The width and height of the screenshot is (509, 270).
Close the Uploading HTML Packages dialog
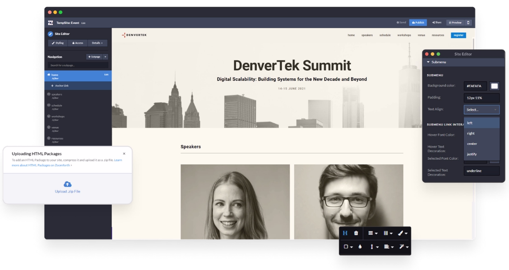[x=124, y=154]
